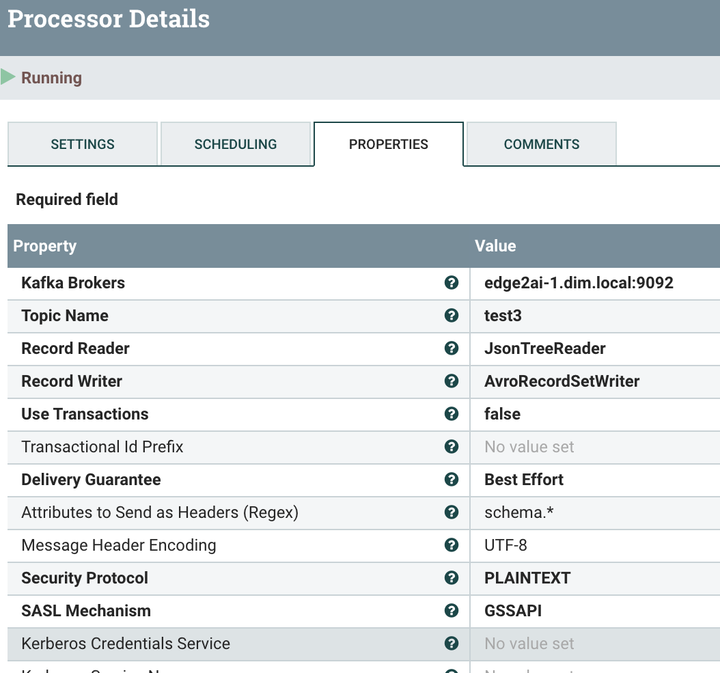Image resolution: width=720 pixels, height=673 pixels.
Task: Click the green Running status triangle
Action: point(8,77)
